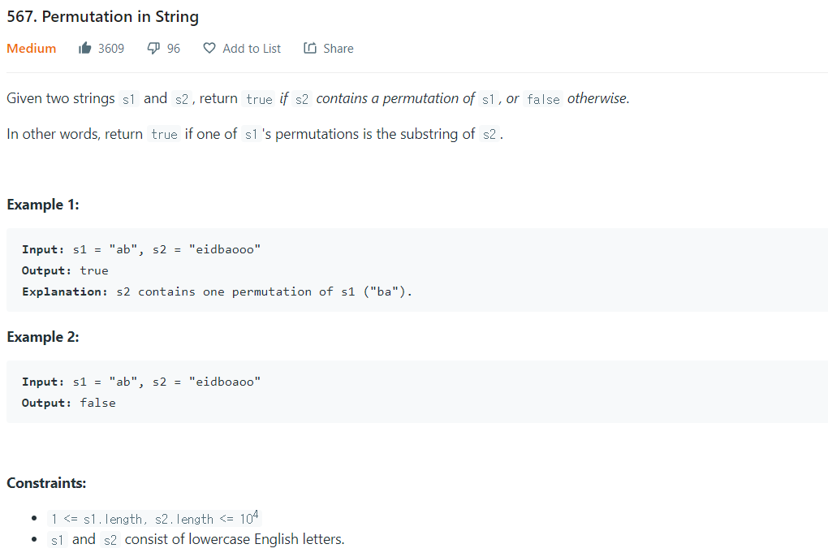Click the thumbs-up like icon
Viewport: 828px width, 557px height.
[85, 49]
